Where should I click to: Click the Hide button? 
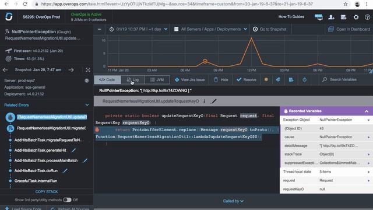221,80
